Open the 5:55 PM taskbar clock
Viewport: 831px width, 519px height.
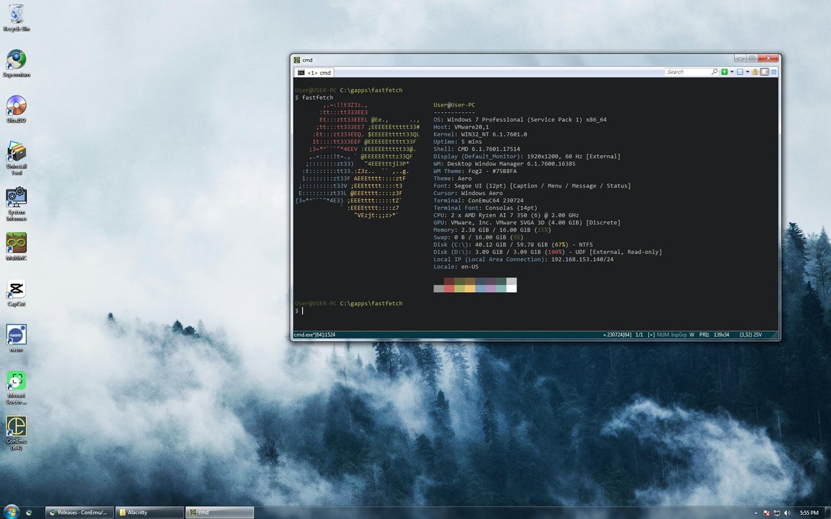pyautogui.click(x=809, y=513)
